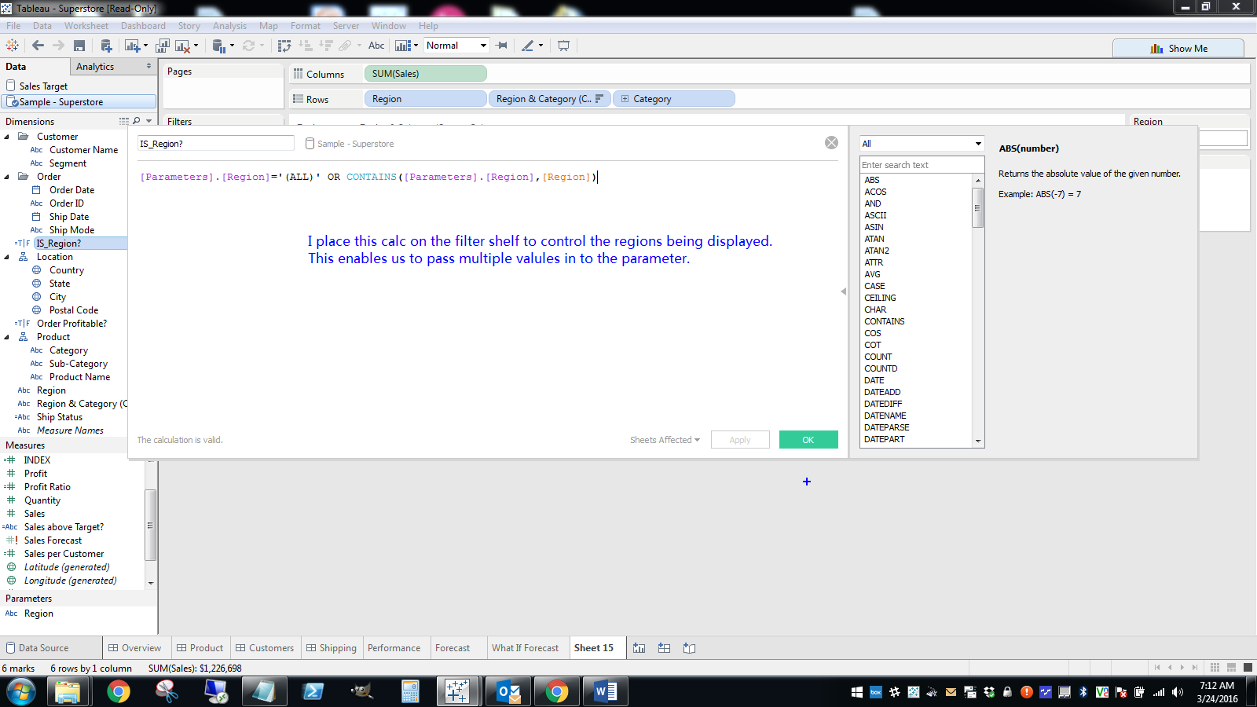1257x707 pixels.
Task: Click the Show Me button
Action: pyautogui.click(x=1178, y=48)
